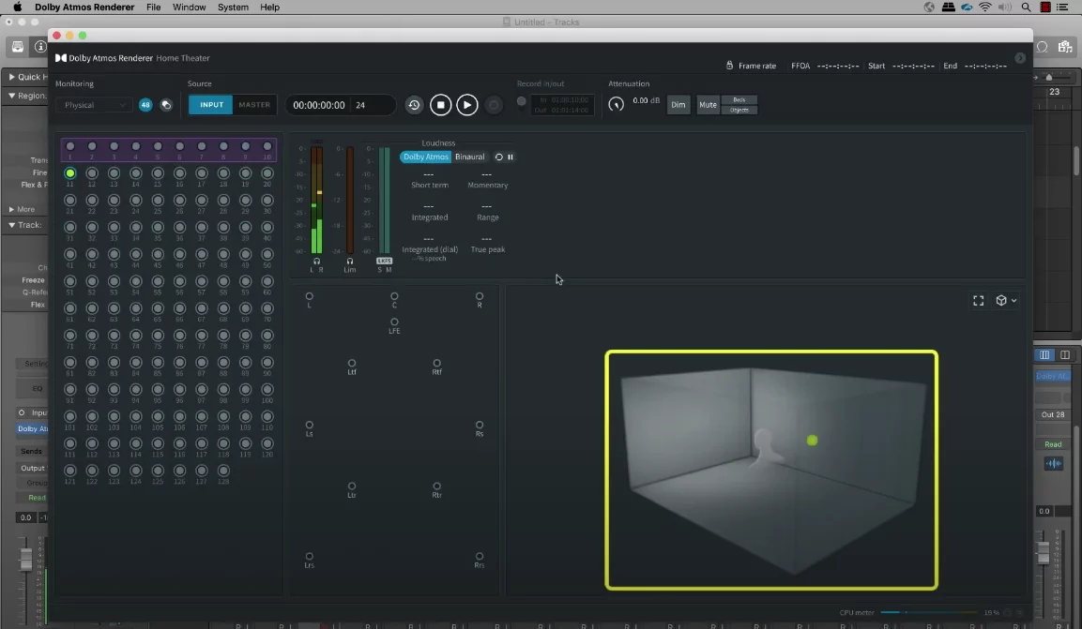Click the Mute button

(708, 105)
